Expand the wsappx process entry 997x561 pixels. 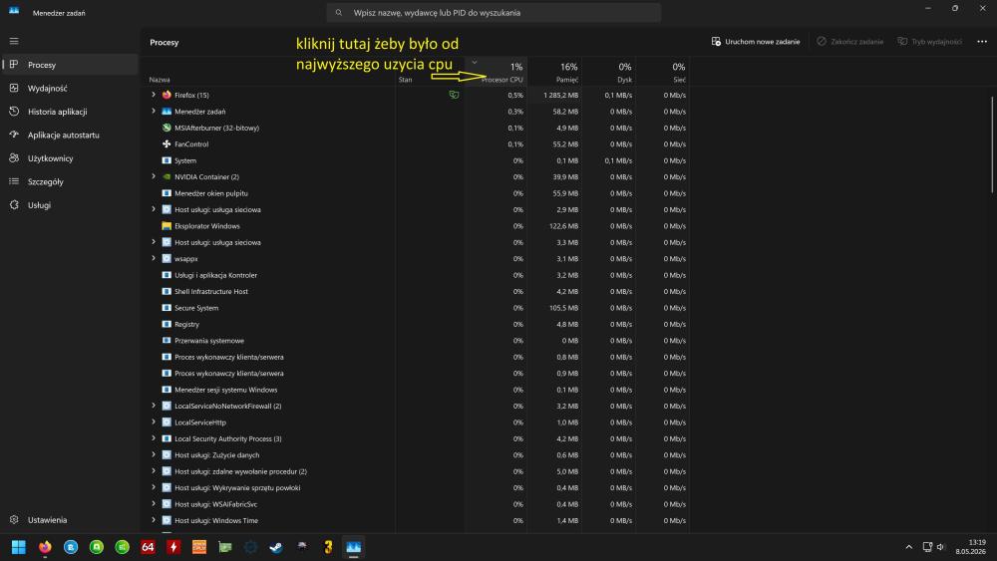[154, 259]
